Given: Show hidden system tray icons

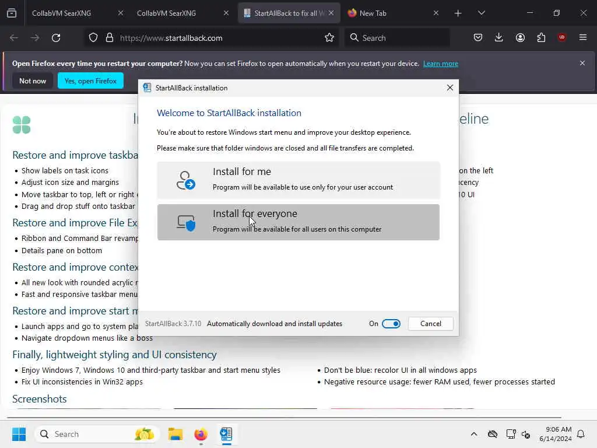Looking at the screenshot, I should pos(473,434).
